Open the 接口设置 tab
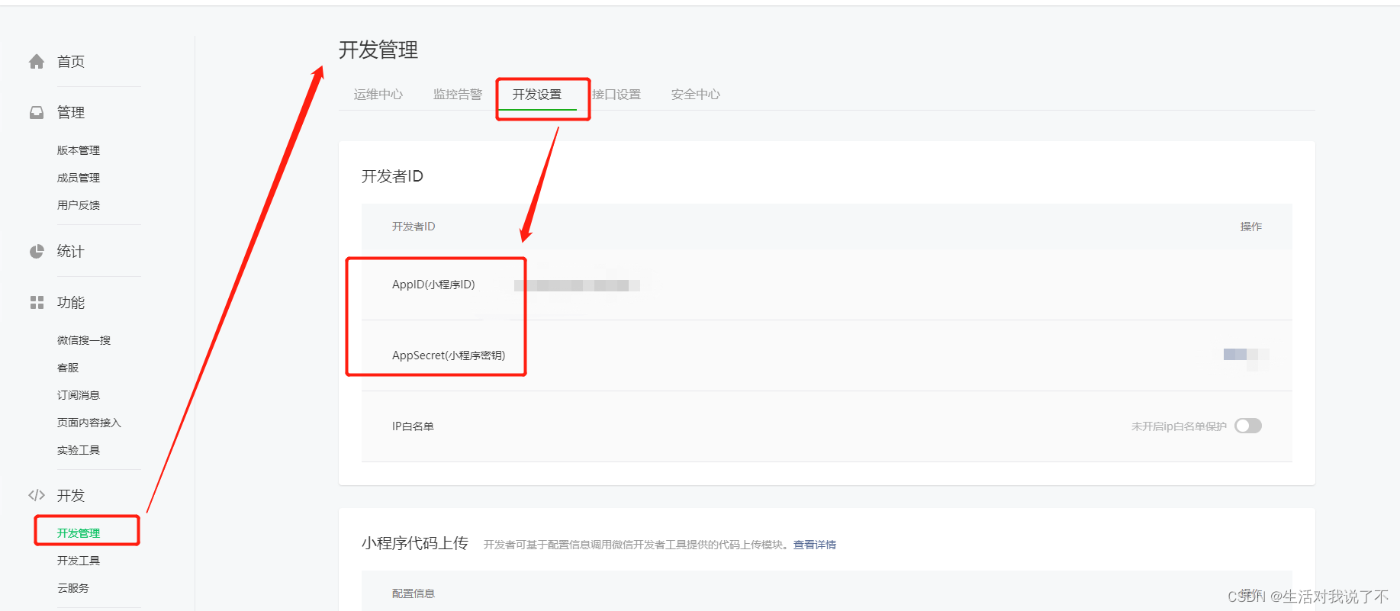This screenshot has width=1400, height=611. coord(616,95)
